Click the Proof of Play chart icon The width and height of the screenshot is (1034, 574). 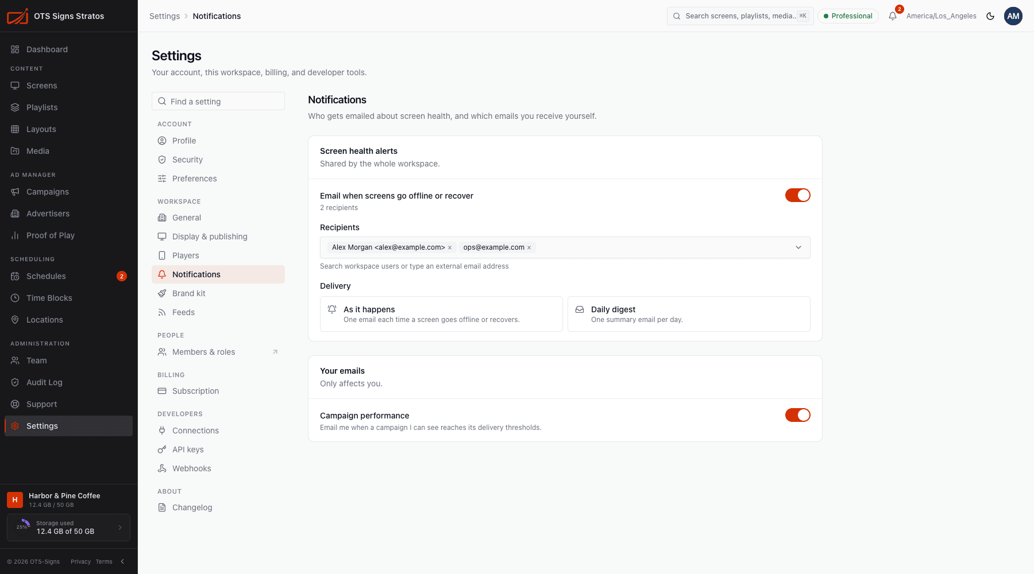(x=15, y=235)
